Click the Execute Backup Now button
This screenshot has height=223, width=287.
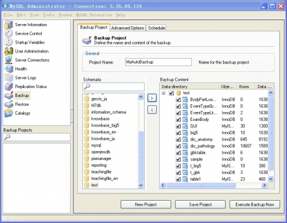tap(255, 205)
